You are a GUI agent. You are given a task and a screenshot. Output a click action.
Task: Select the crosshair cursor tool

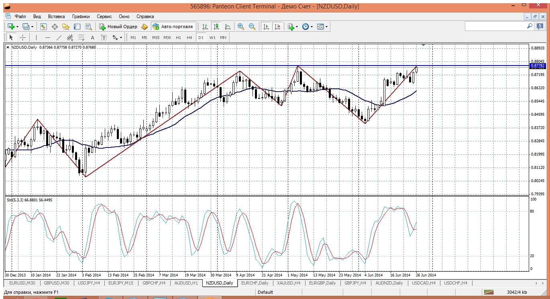pyautogui.click(x=23, y=37)
